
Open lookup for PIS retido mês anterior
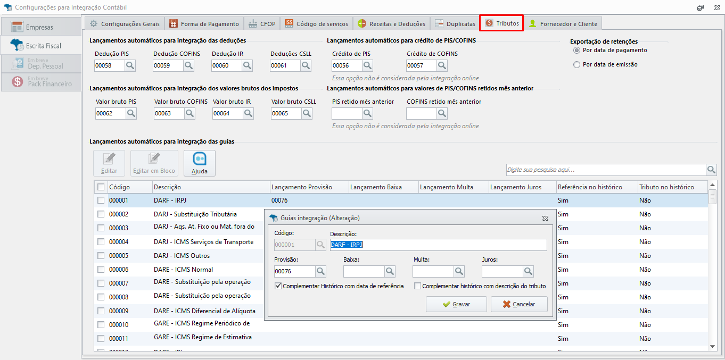pyautogui.click(x=368, y=113)
